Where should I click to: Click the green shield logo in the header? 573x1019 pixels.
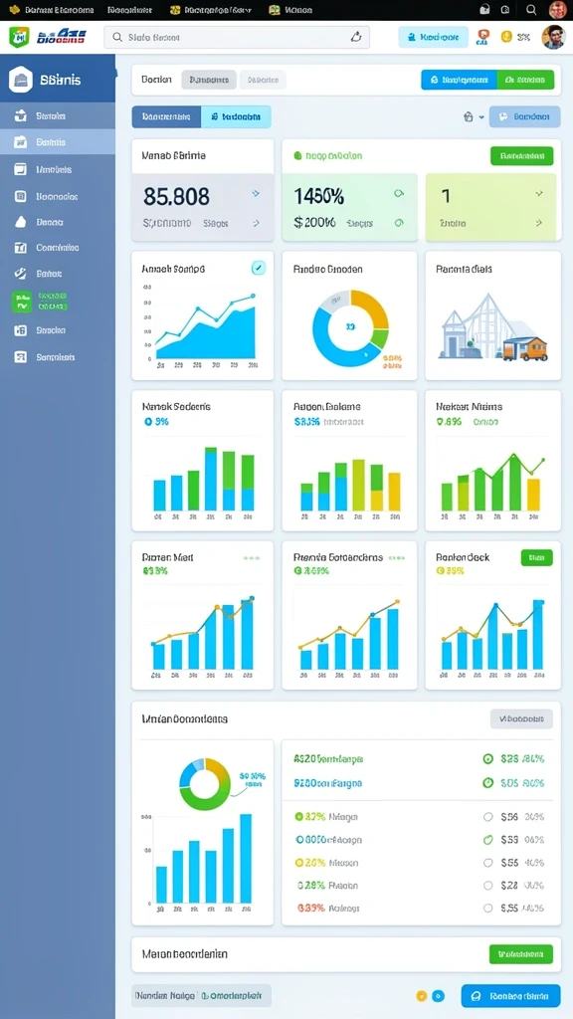tap(19, 37)
